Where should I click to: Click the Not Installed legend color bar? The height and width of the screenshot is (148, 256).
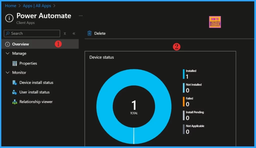point(184,88)
